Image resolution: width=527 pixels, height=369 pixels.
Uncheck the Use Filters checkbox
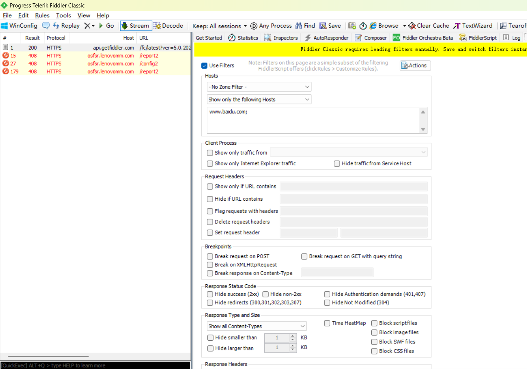(204, 65)
